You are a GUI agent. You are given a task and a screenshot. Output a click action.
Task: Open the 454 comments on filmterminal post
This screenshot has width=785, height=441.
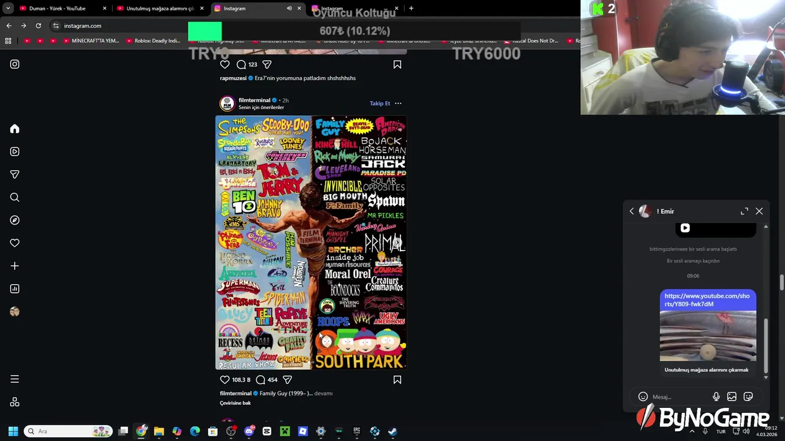[266, 380]
